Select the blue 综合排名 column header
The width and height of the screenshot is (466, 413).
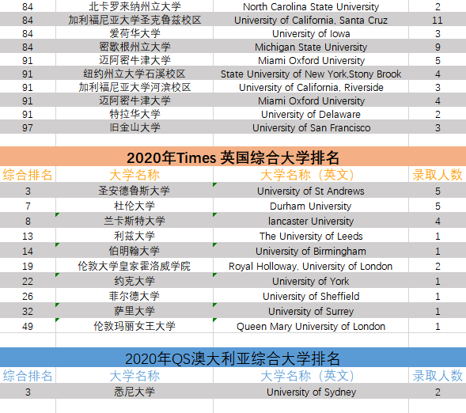[28, 376]
